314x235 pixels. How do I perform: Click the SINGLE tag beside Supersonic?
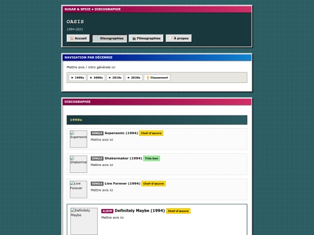(x=97, y=133)
